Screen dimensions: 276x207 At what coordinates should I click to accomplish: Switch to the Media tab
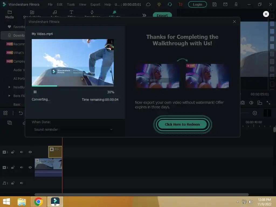(x=9, y=15)
